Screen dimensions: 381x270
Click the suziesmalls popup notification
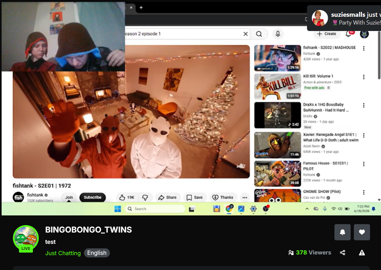(344, 18)
